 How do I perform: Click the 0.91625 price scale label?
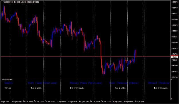click(x=175, y=60)
